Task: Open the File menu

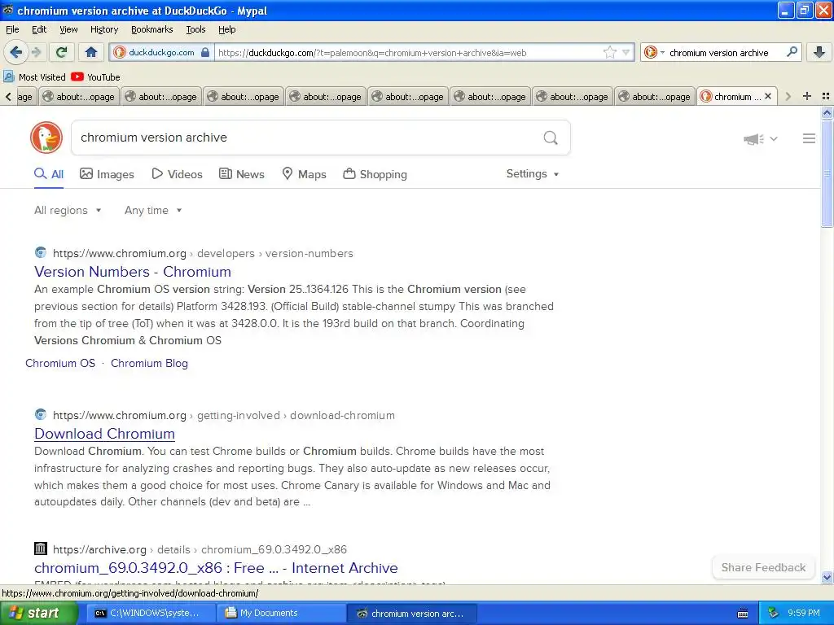Action: point(12,29)
